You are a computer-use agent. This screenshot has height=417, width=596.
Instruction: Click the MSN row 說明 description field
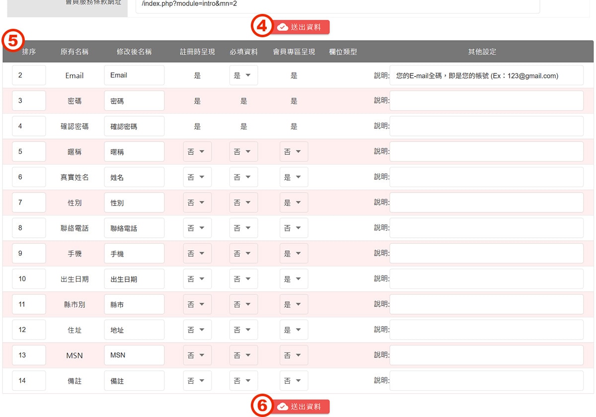[x=487, y=355]
